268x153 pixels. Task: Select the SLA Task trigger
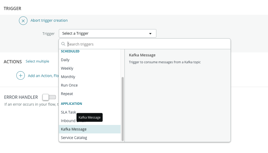tap(90, 112)
